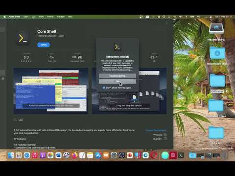Open the Music folder on the desktop
Screen dimensions: 235x176
coord(216,133)
